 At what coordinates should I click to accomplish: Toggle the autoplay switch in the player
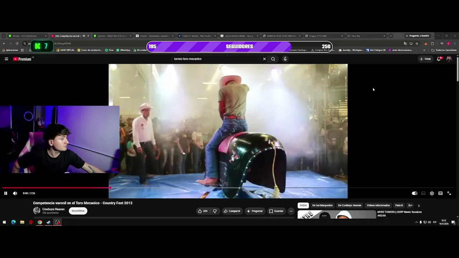[x=415, y=193]
